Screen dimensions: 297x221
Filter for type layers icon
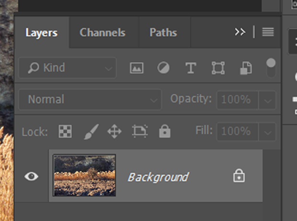(x=191, y=68)
